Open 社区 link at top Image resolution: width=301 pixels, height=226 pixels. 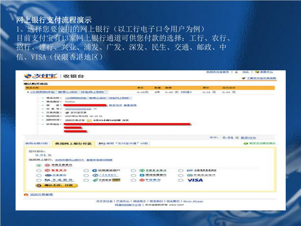click(x=245, y=72)
